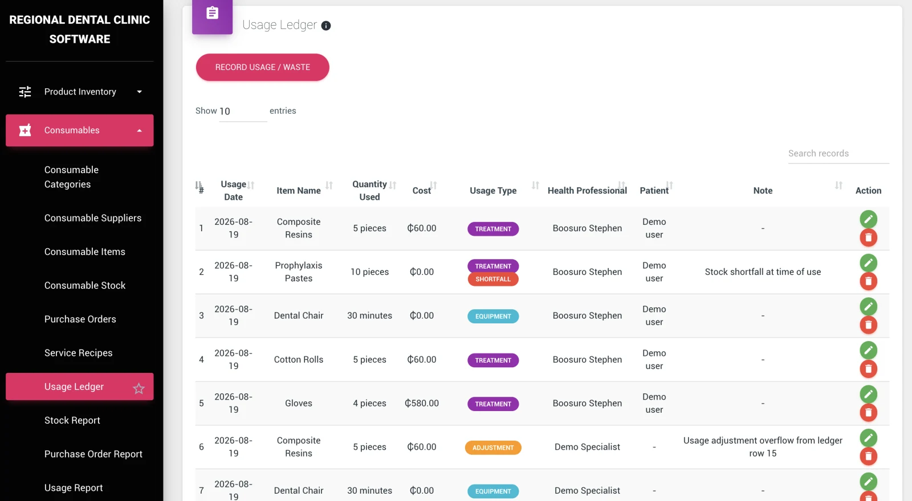Edit row 7 Dental Chair entry
Viewport: 912px width, 501px height.
[868, 482]
